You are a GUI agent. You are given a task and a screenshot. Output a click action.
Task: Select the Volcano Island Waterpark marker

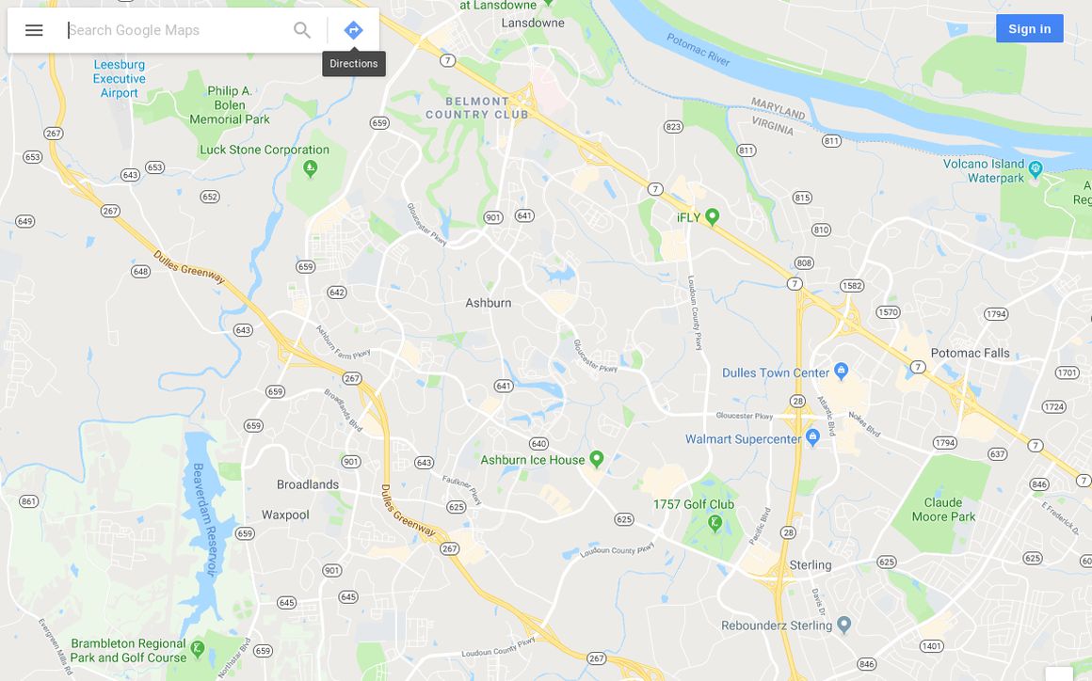[1036, 167]
